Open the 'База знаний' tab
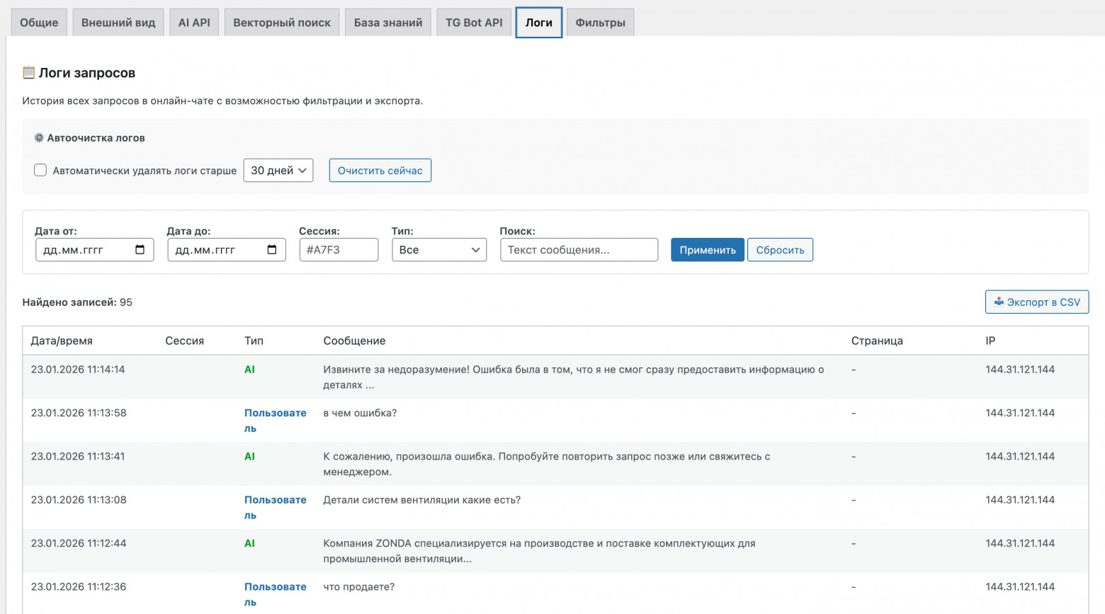This screenshot has width=1105, height=614. (x=388, y=23)
